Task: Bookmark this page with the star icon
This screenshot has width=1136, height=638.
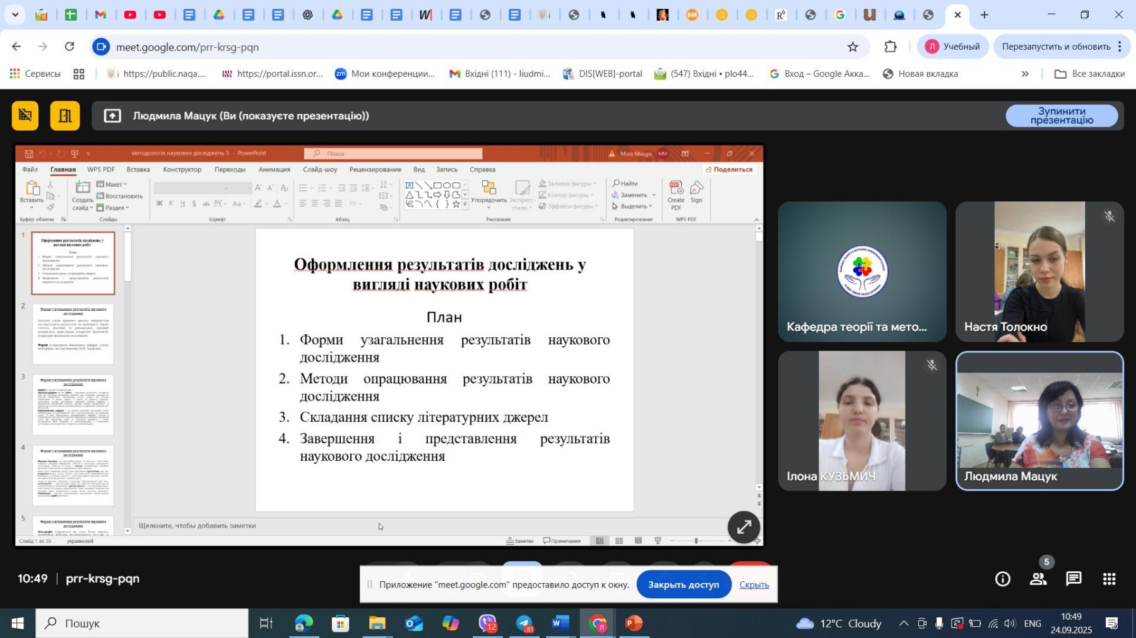Action: 853,47
